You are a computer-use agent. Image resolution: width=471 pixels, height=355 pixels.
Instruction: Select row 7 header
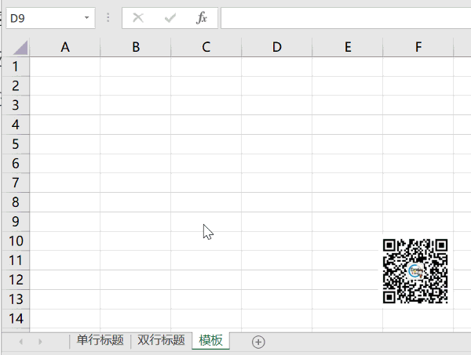coord(16,183)
